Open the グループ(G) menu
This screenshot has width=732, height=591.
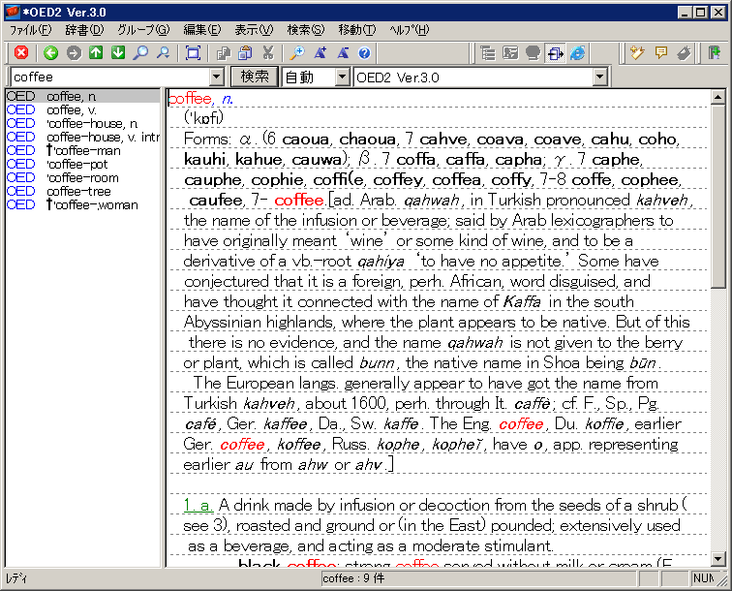pos(143,30)
